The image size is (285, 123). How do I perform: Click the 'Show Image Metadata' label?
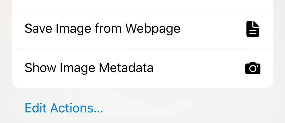coord(89,68)
